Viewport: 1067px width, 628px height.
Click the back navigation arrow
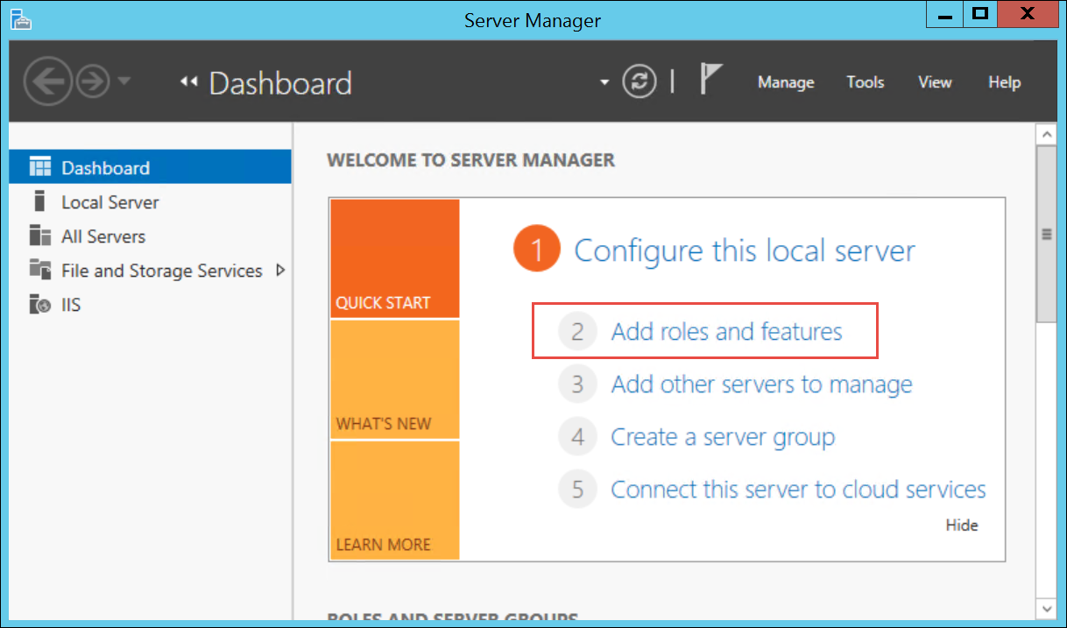tap(47, 82)
